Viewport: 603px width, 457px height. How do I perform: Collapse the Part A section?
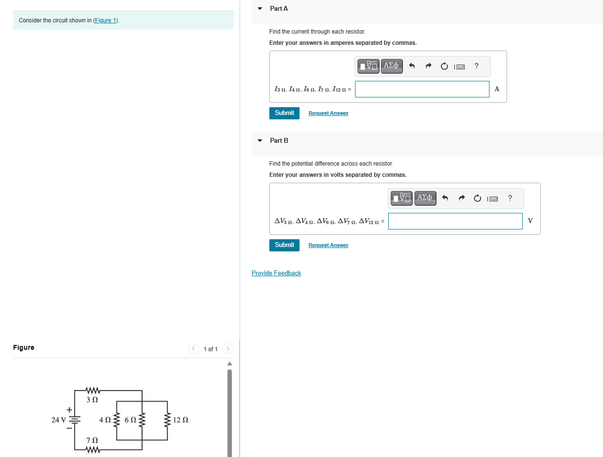(x=260, y=8)
